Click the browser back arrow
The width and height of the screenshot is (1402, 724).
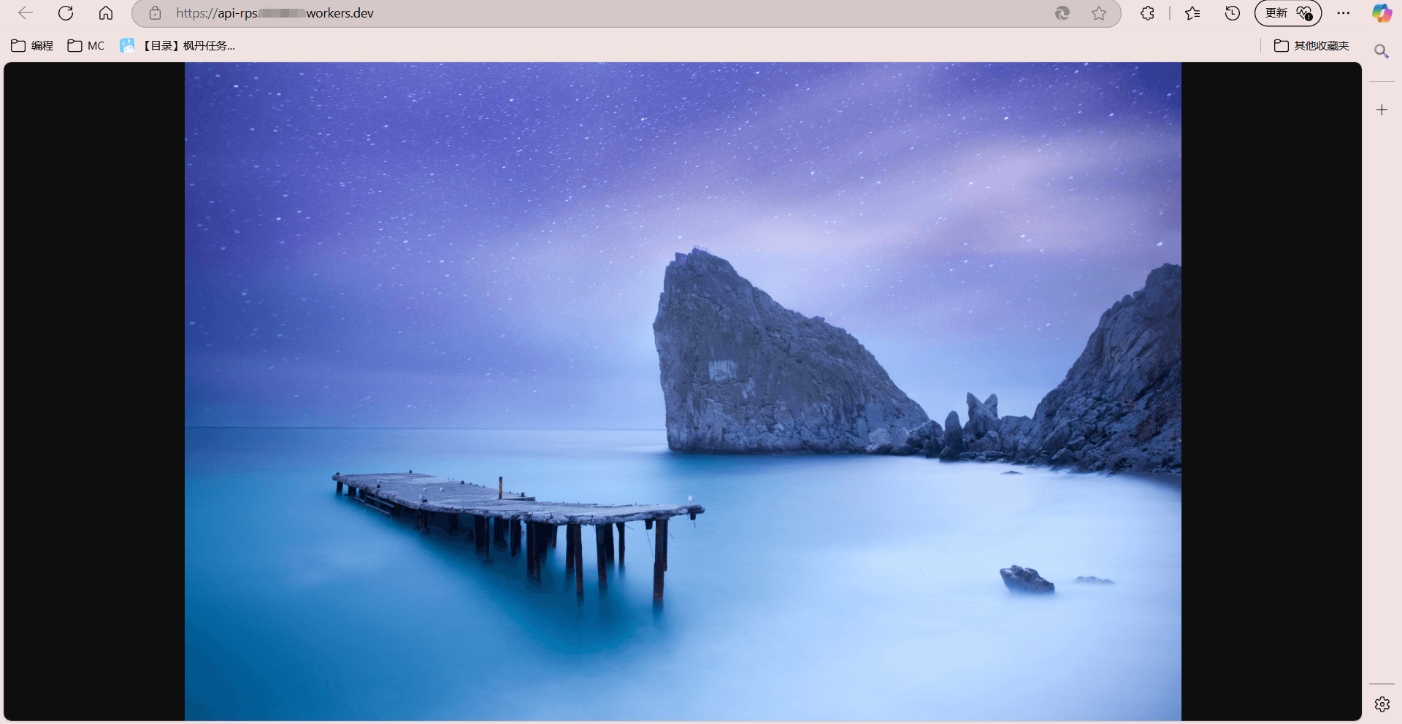tap(26, 13)
